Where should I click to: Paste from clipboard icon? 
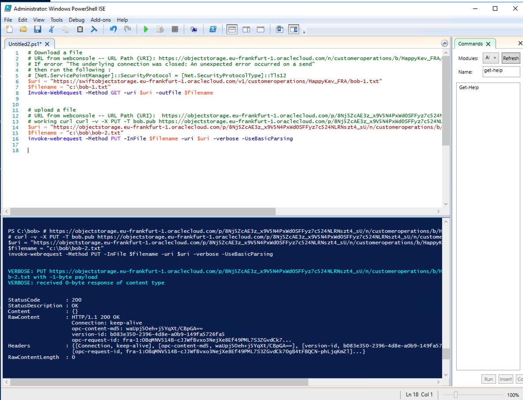80,29
